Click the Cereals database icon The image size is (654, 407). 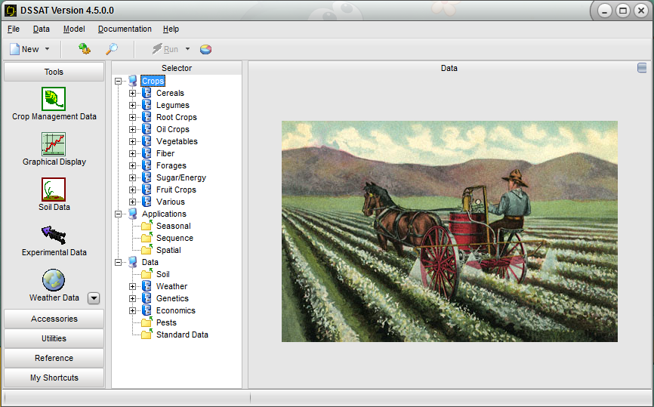click(147, 93)
